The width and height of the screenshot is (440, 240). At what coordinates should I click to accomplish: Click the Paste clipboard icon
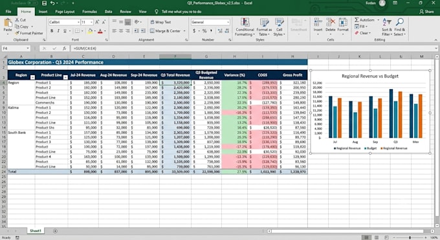pyautogui.click(x=8, y=23)
